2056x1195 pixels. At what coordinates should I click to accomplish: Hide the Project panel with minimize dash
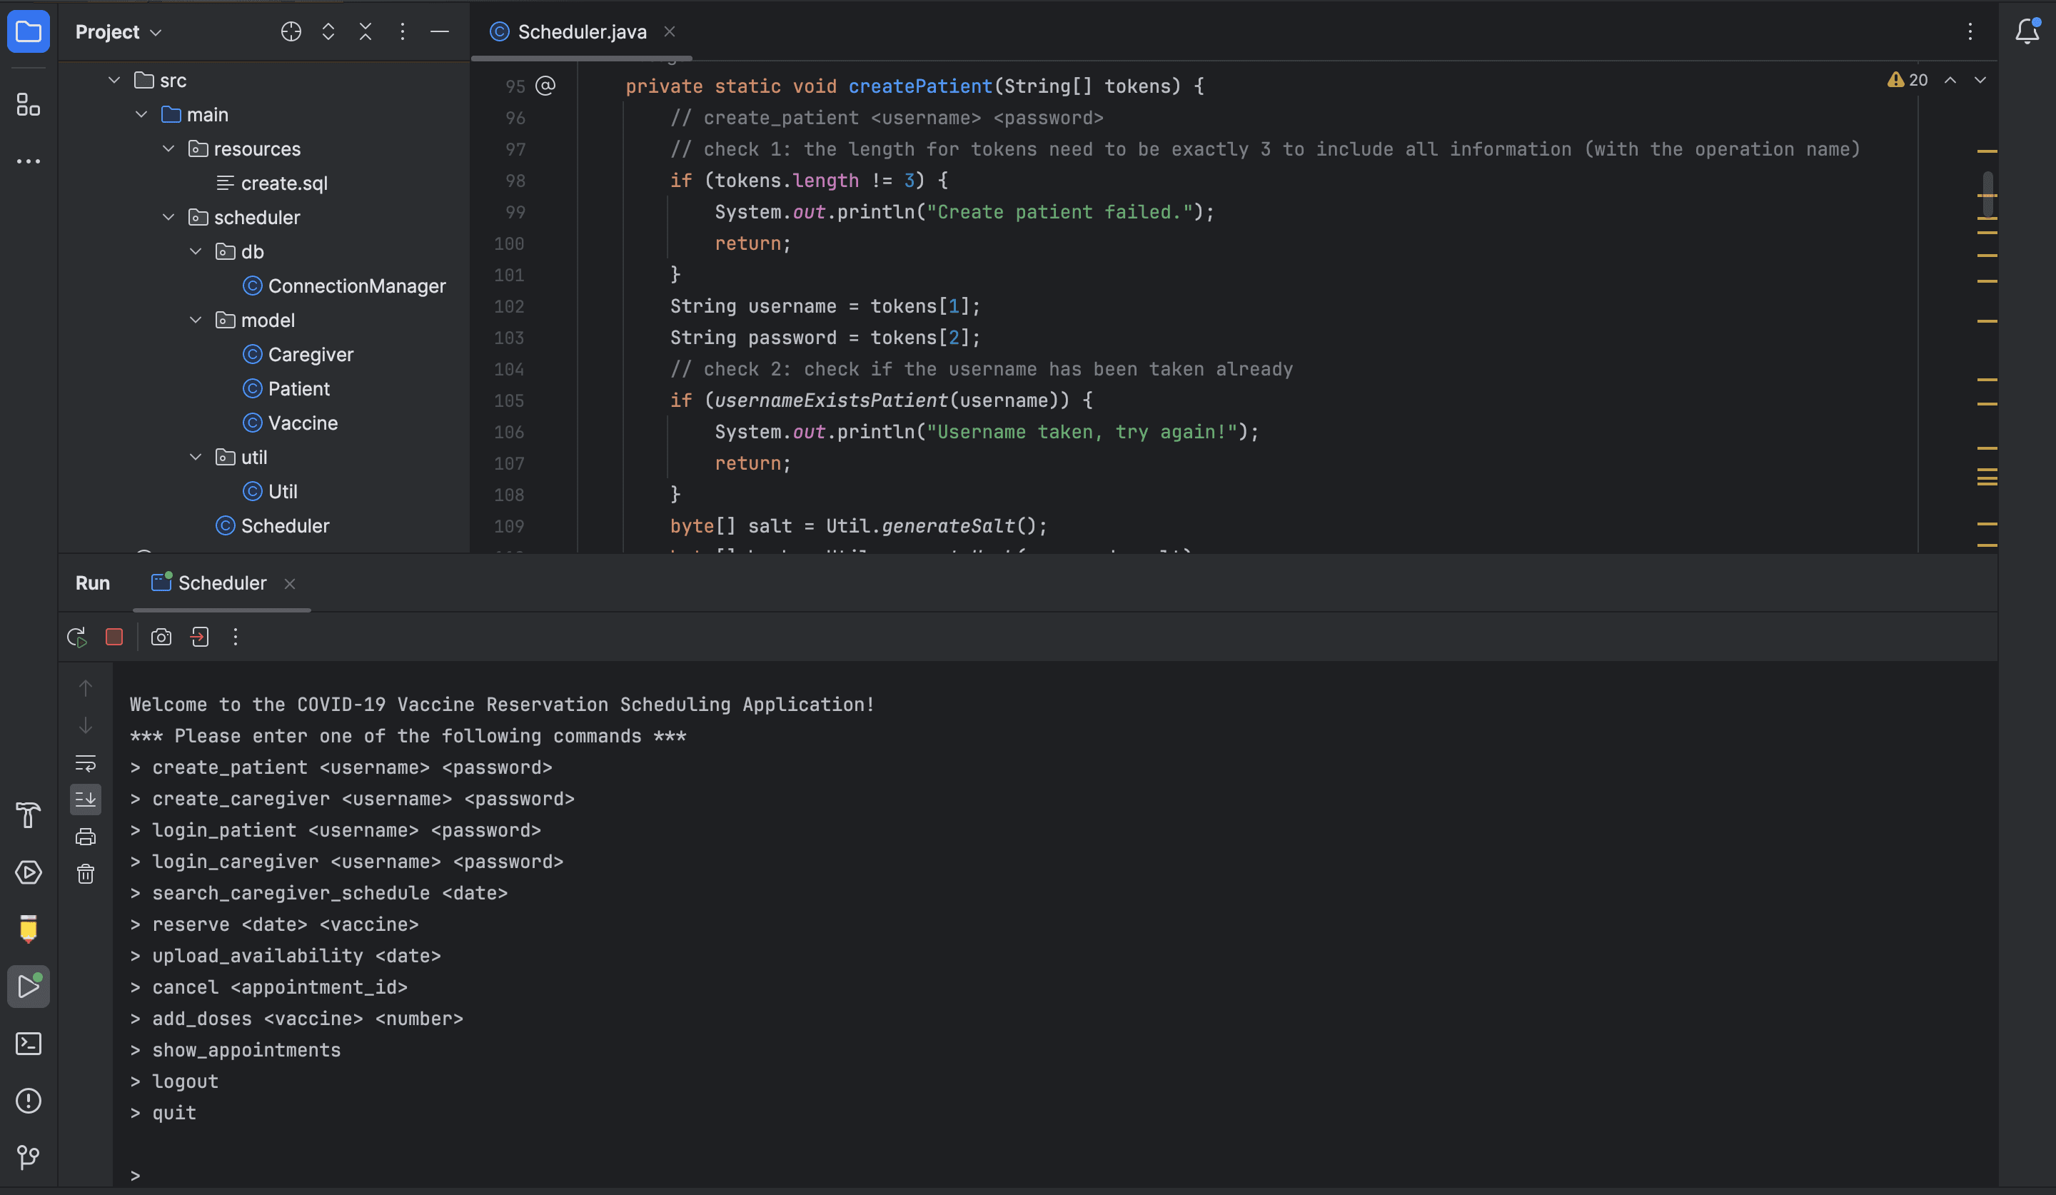pyautogui.click(x=440, y=32)
